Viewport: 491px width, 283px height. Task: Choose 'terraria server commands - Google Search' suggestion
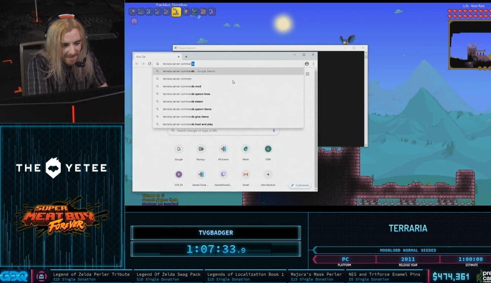(x=228, y=71)
